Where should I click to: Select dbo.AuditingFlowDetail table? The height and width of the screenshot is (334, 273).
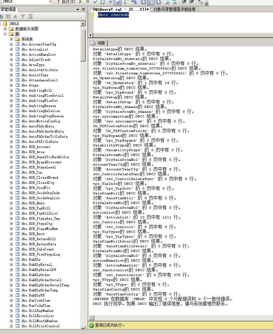[x=42, y=95]
